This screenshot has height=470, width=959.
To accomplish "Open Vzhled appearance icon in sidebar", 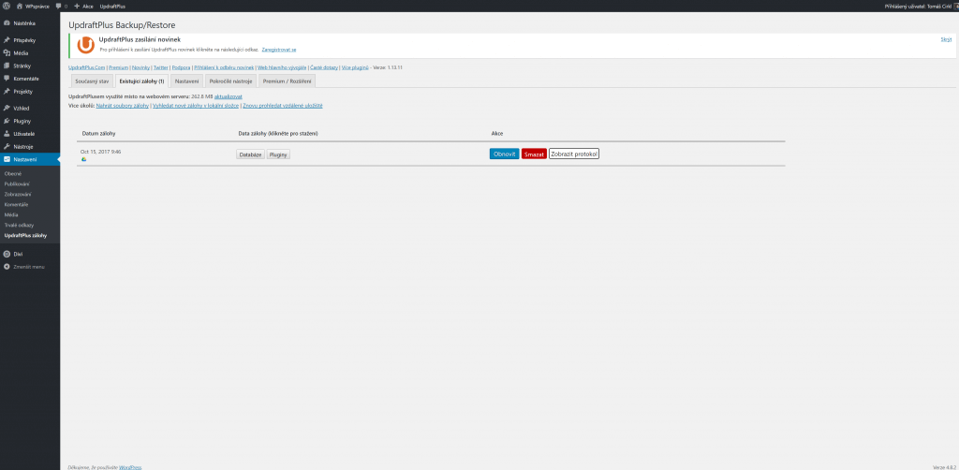I will [7, 109].
